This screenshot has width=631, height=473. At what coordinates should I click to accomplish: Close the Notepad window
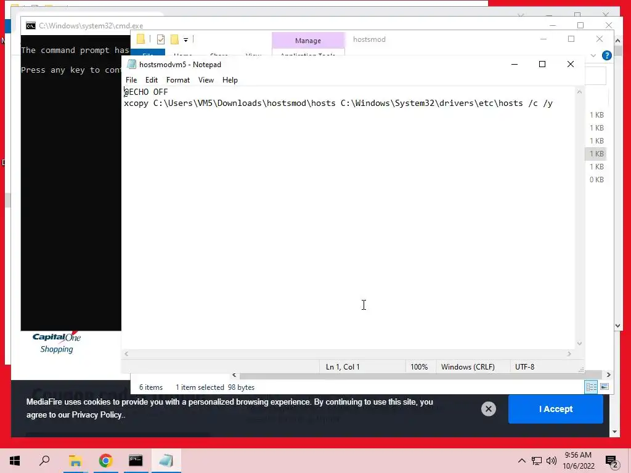(570, 64)
